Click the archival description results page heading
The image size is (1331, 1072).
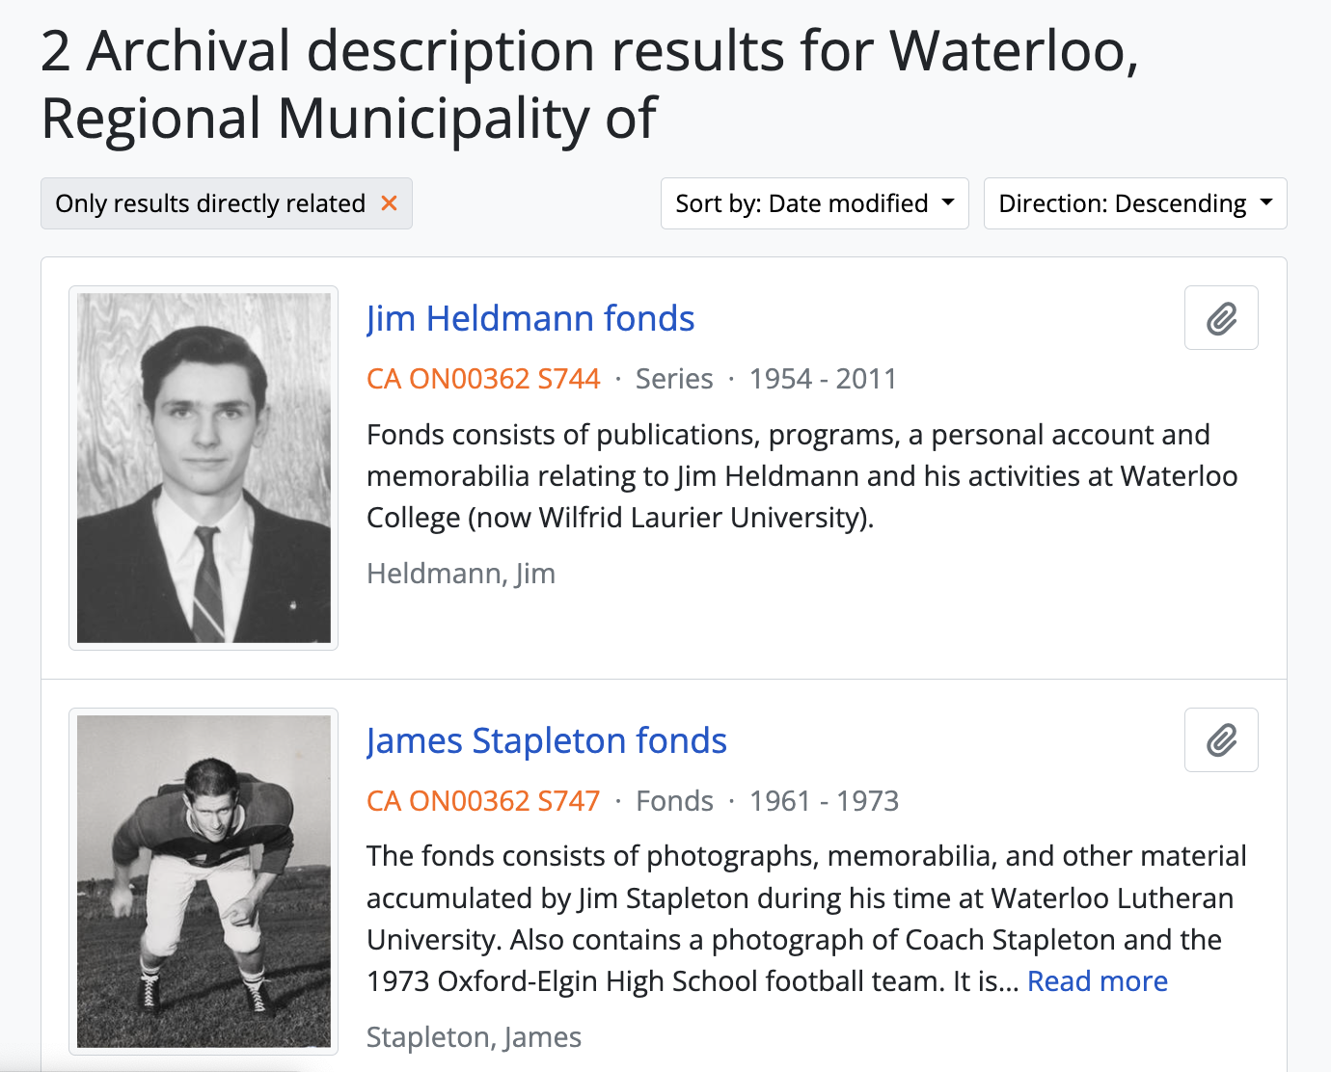589,84
